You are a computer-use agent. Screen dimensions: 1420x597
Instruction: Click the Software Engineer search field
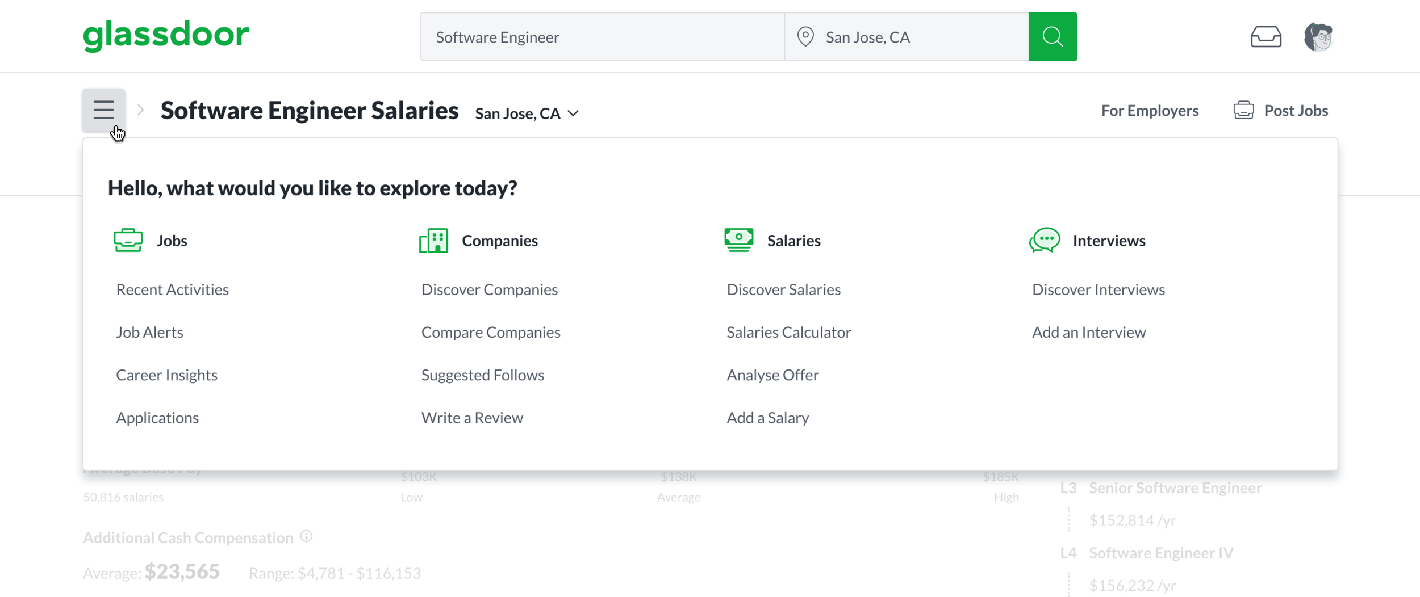602,37
